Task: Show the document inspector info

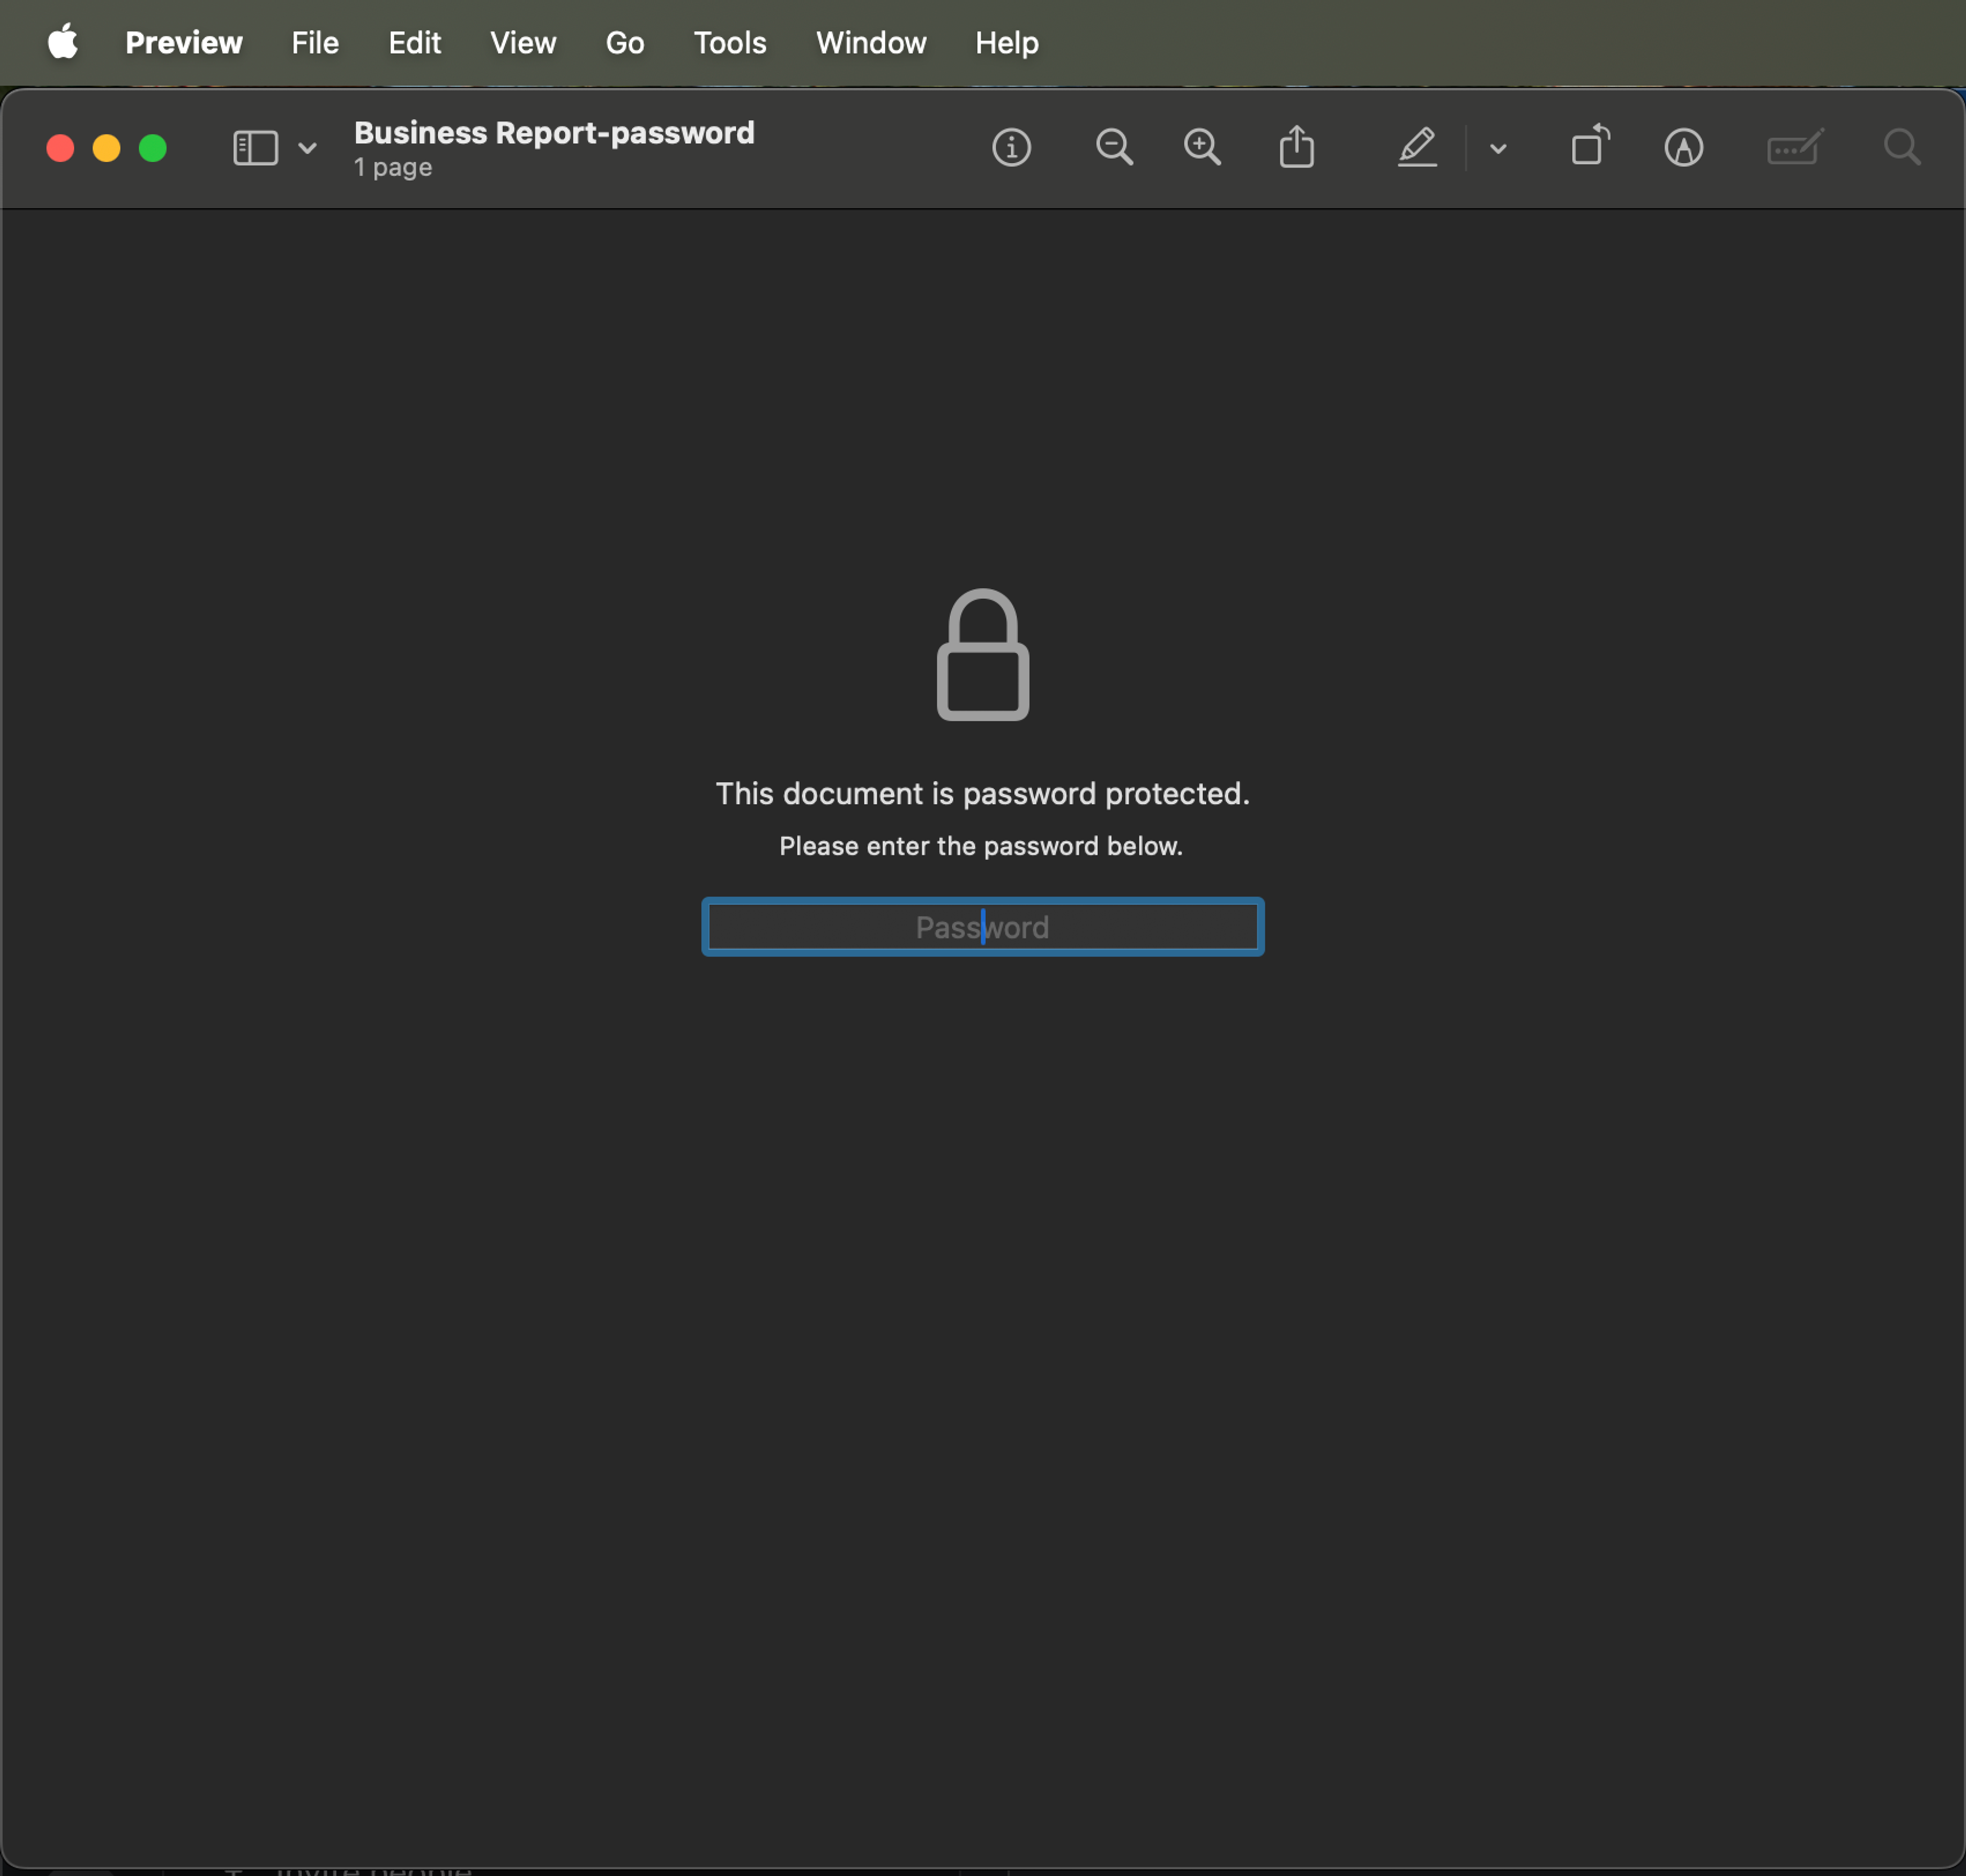Action: click(1011, 148)
